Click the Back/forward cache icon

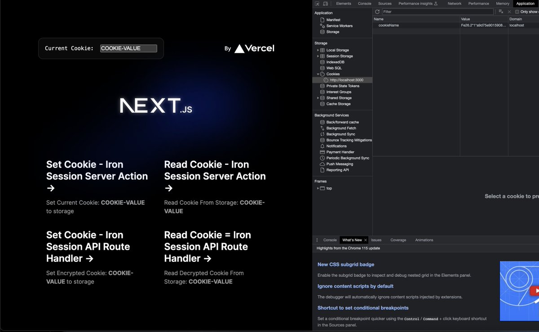[323, 122]
